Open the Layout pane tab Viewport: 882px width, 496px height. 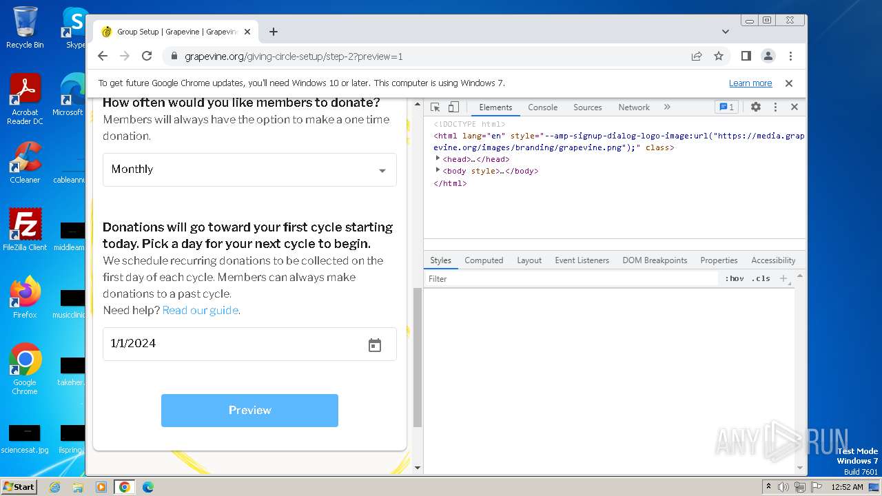[x=529, y=260]
